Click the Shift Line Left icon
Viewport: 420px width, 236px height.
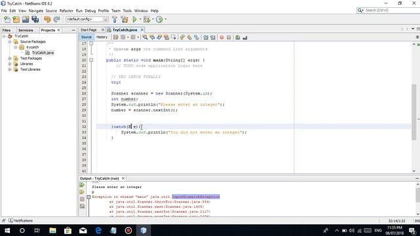pyautogui.click(x=205, y=37)
